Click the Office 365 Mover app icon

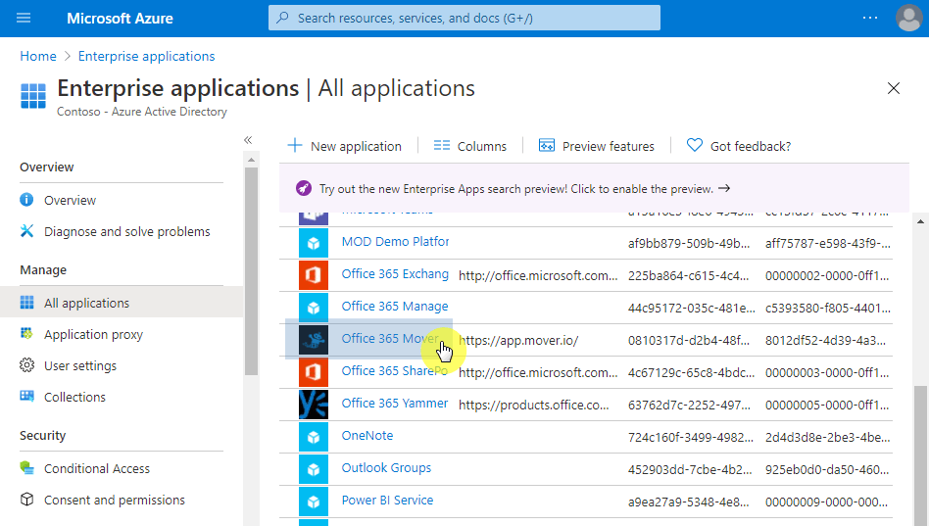tap(314, 340)
